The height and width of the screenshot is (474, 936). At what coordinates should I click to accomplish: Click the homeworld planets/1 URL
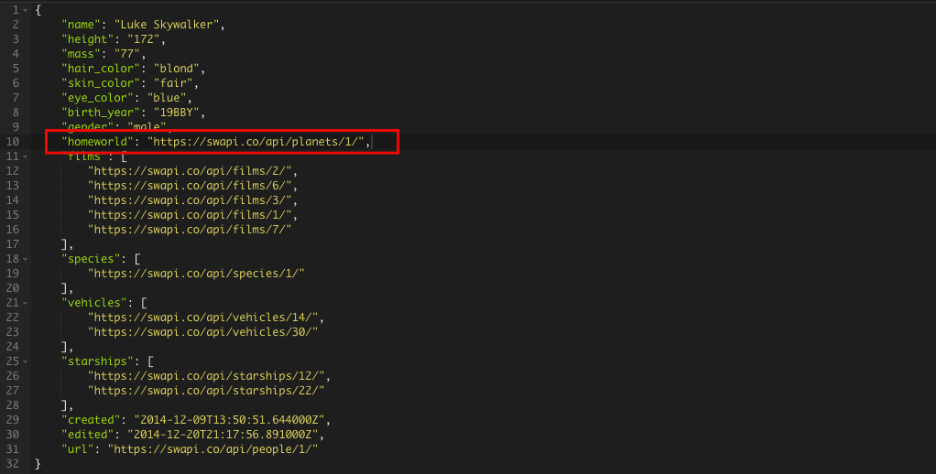click(x=257, y=142)
